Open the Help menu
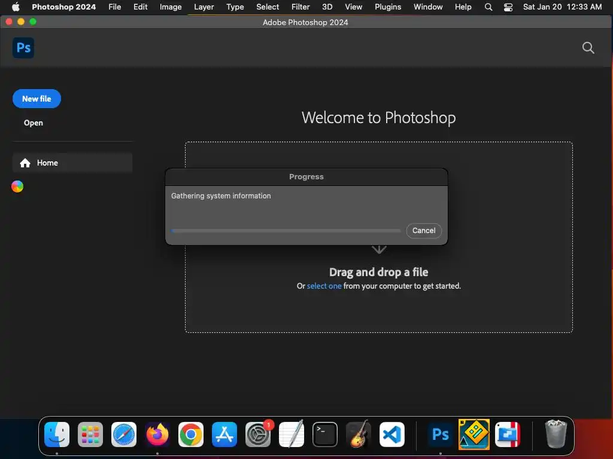 click(463, 7)
